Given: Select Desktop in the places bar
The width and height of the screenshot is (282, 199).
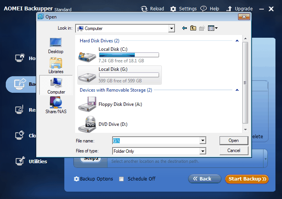Looking at the screenshot, I should point(56,45).
